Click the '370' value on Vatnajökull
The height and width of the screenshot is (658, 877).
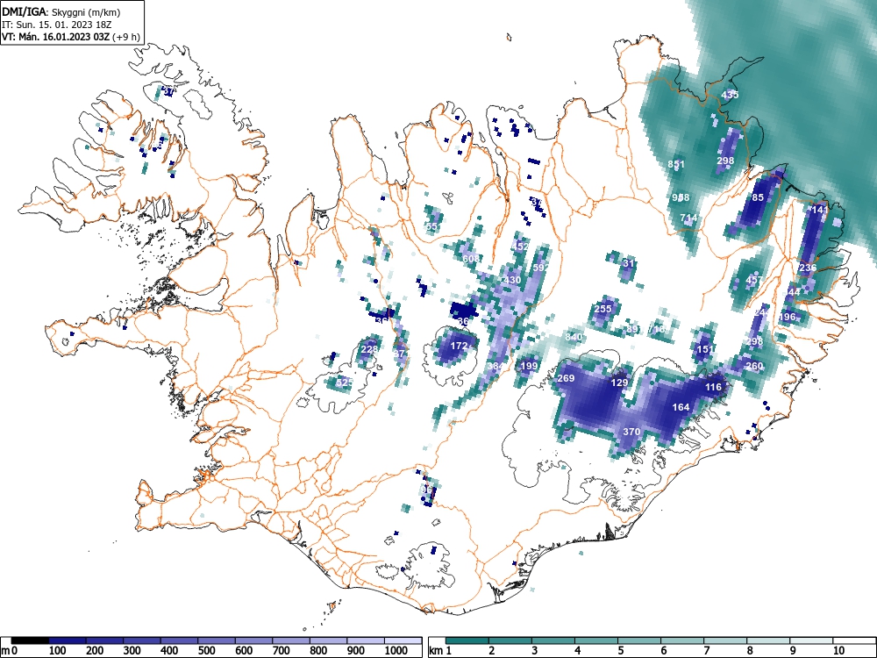click(631, 432)
